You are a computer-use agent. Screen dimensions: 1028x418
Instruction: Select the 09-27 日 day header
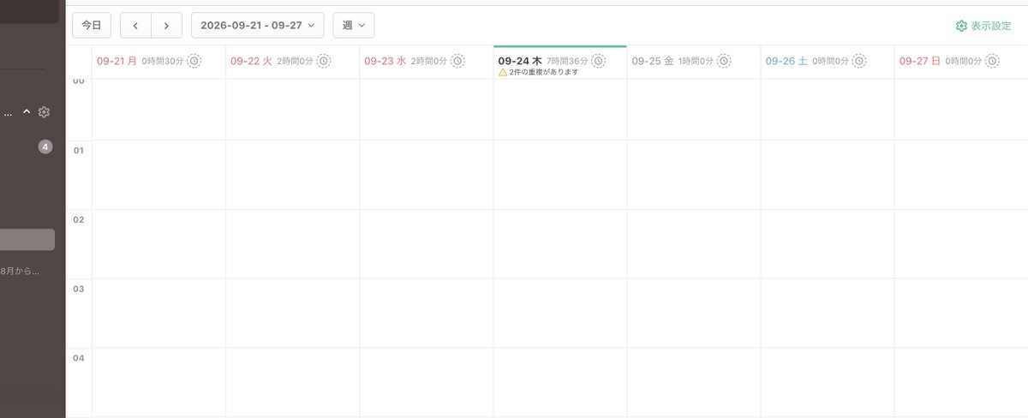tap(920, 61)
